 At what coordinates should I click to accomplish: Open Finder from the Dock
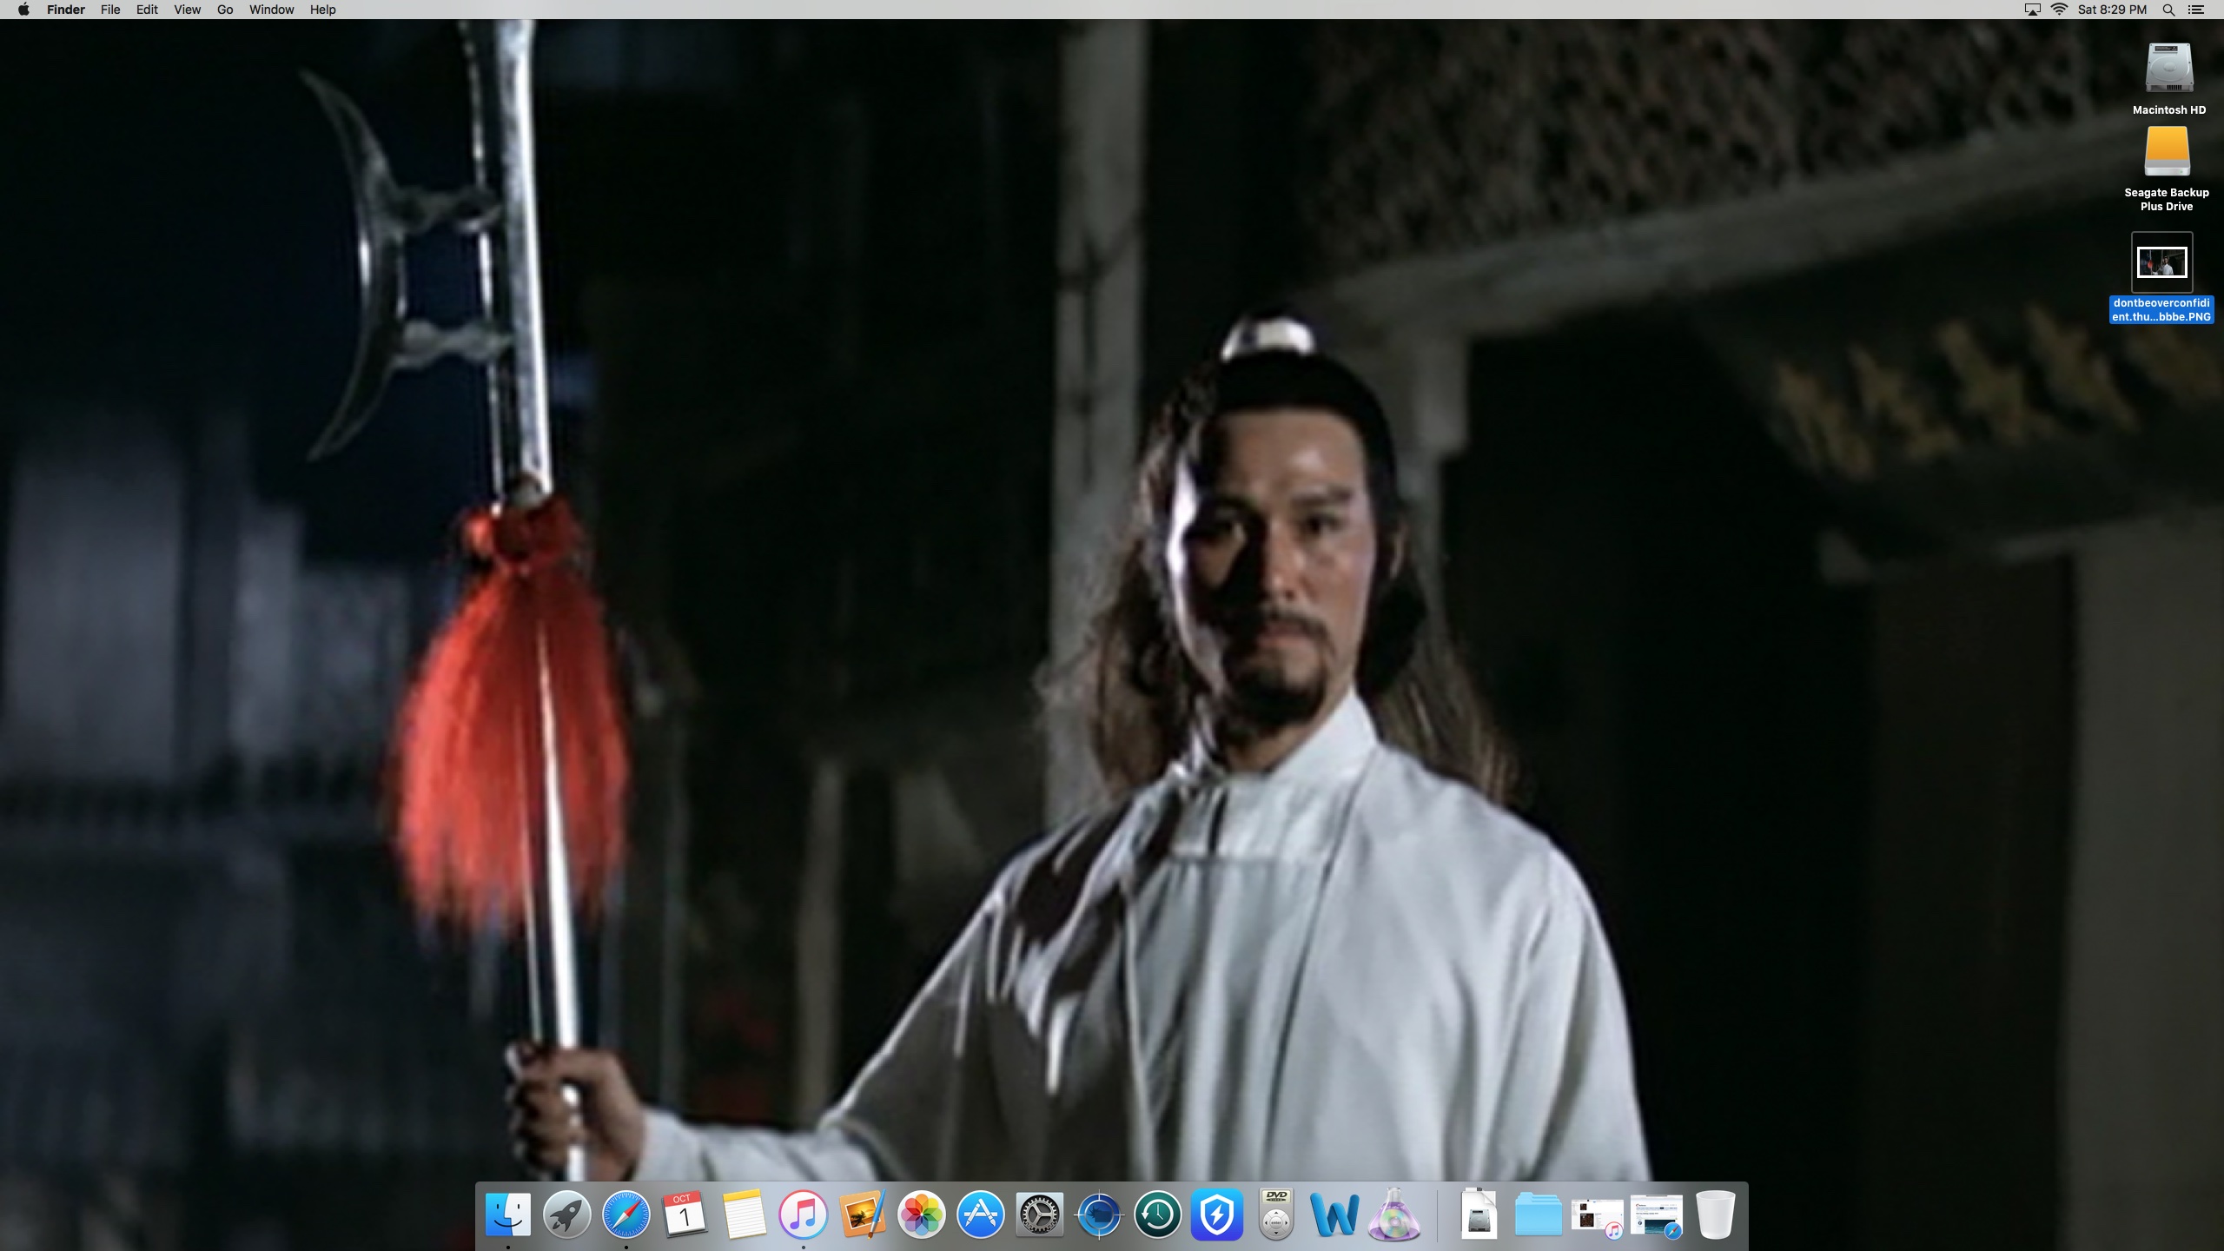tap(507, 1214)
